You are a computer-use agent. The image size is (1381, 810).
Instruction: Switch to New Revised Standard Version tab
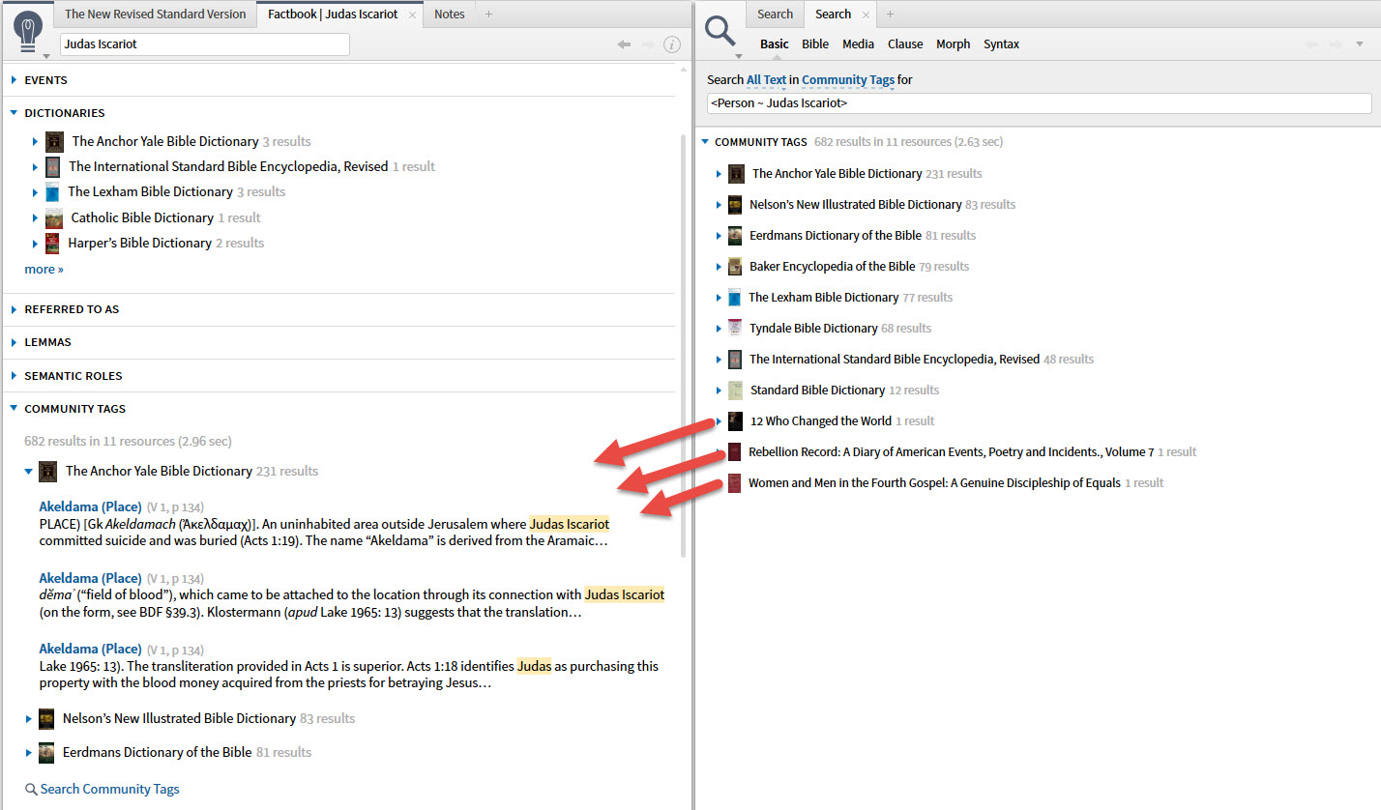click(156, 14)
